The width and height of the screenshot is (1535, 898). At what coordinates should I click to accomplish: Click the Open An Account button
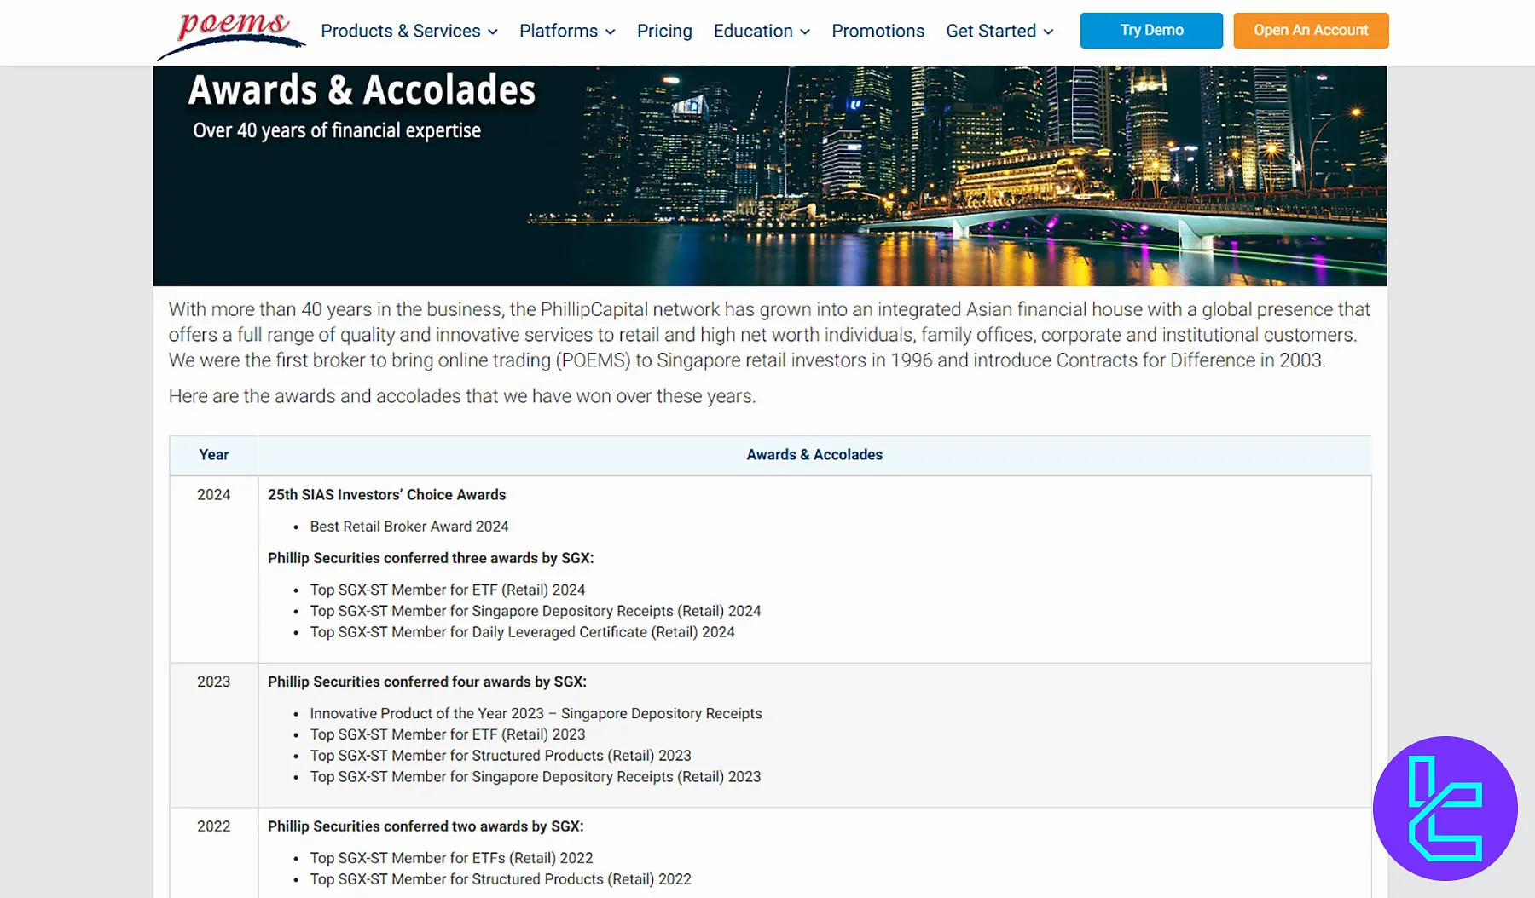click(x=1311, y=31)
